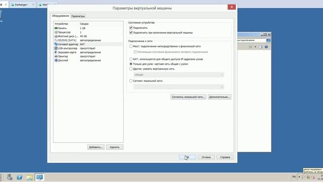Click the 1 GB memory summary
The image size is (323, 182).
pos(82,28)
